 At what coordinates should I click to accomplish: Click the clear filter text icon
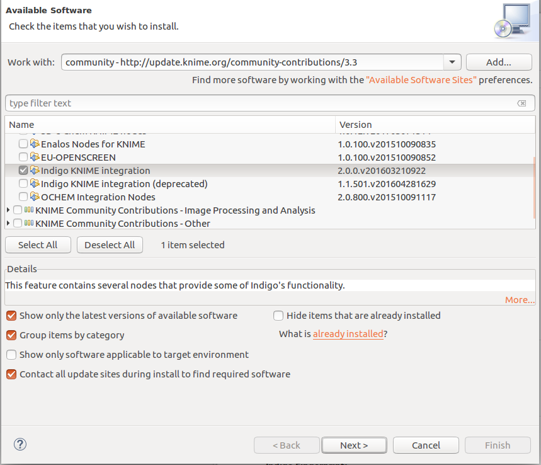coord(521,103)
